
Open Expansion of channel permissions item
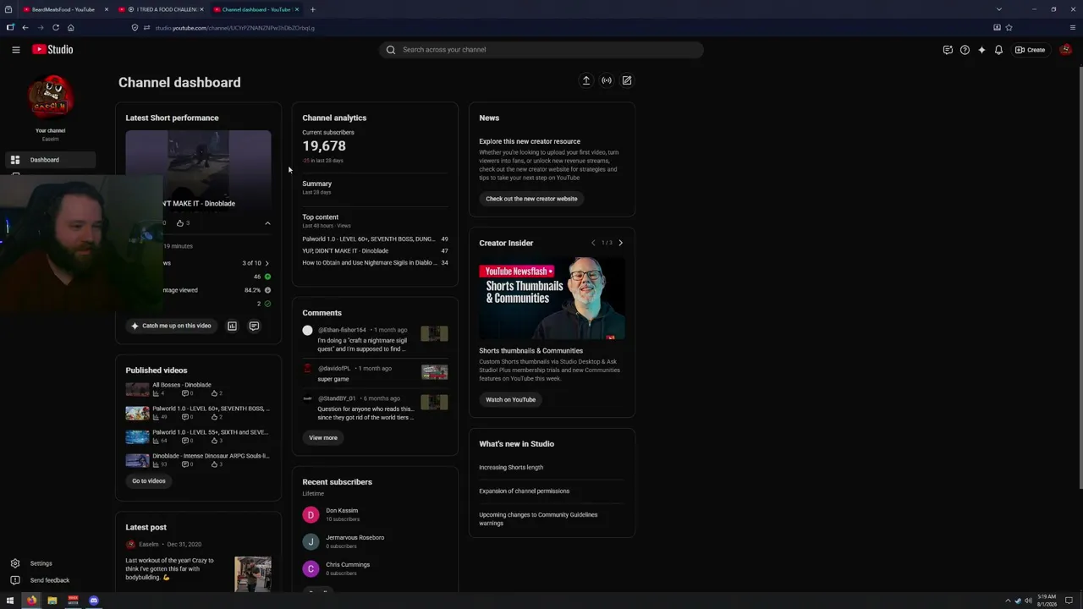525,491
